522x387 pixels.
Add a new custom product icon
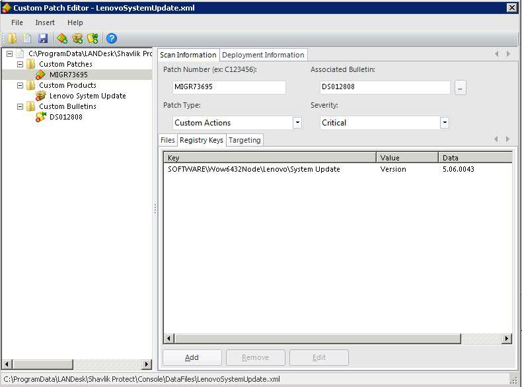[77, 38]
